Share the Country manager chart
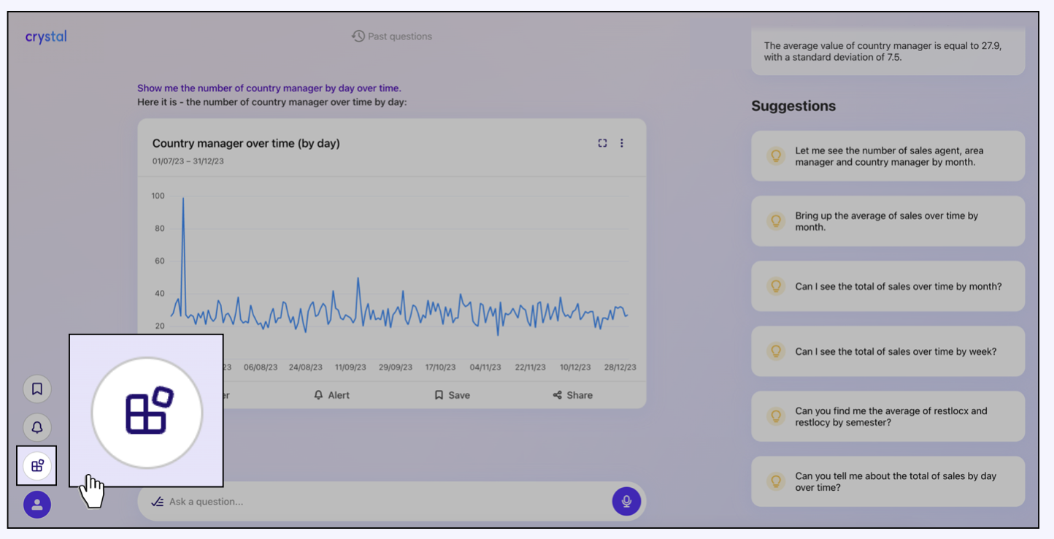The image size is (1054, 539). point(572,395)
